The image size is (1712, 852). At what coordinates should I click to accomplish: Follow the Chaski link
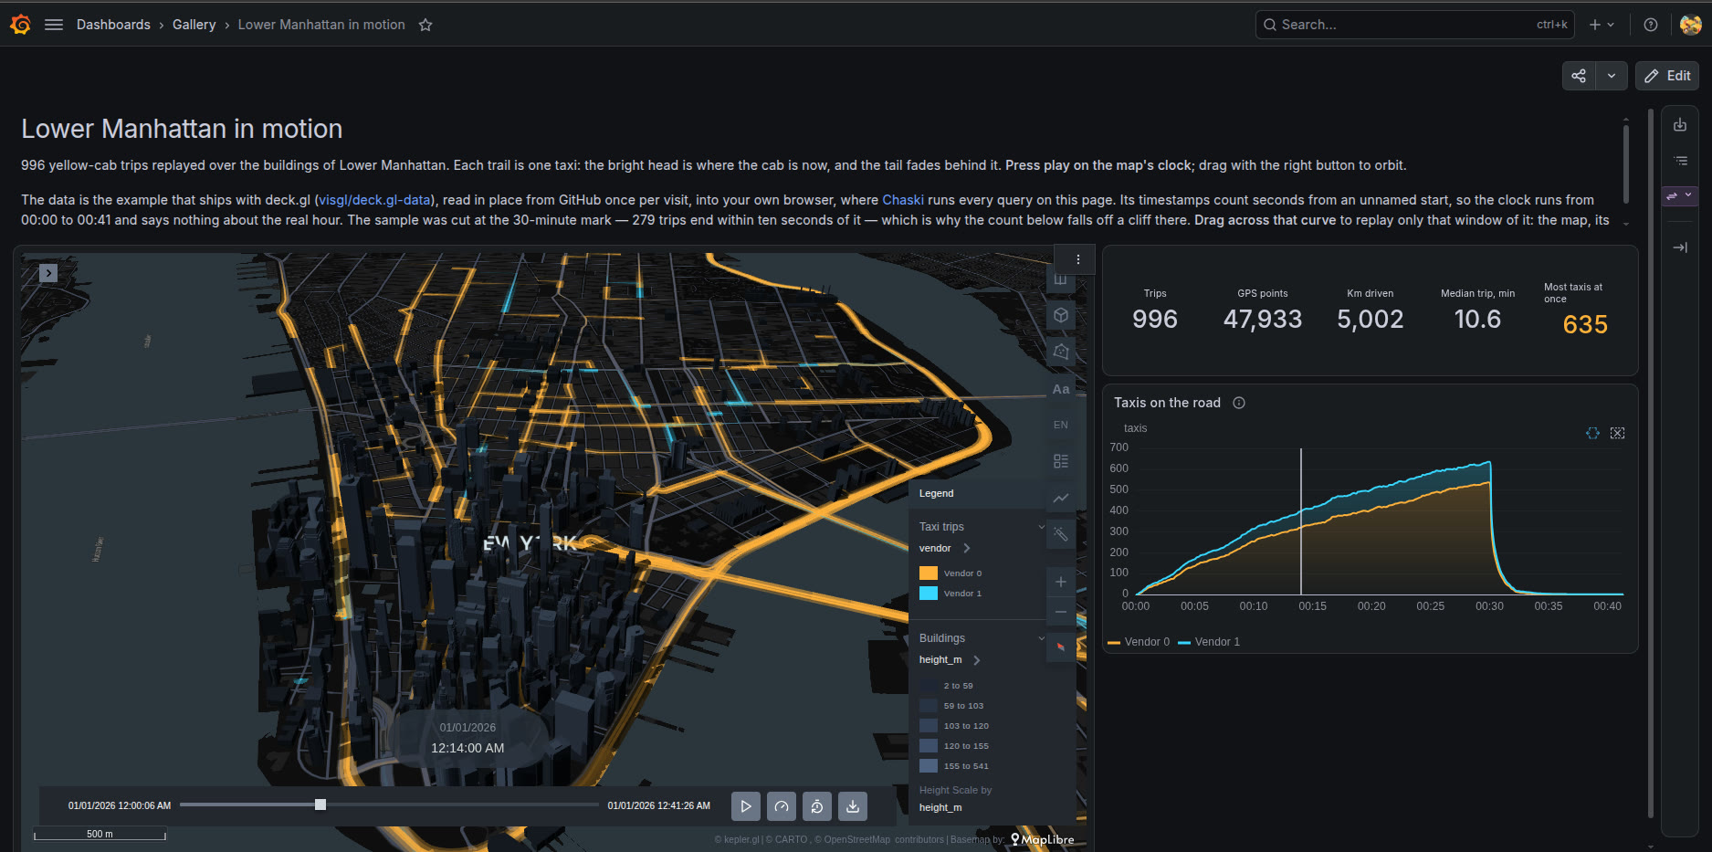coord(903,200)
